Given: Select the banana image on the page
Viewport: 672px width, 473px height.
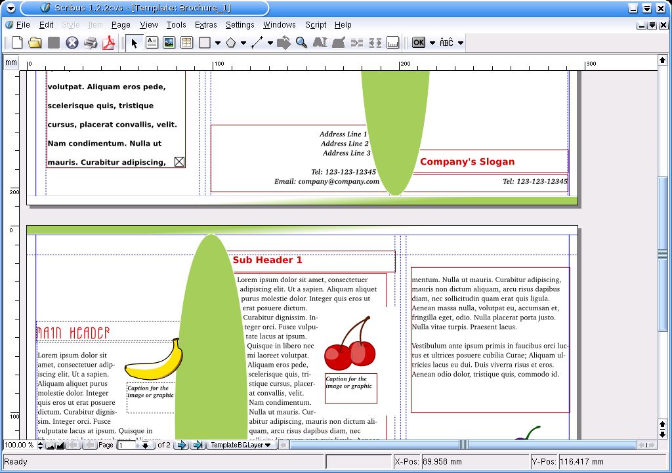Looking at the screenshot, I should 154,360.
